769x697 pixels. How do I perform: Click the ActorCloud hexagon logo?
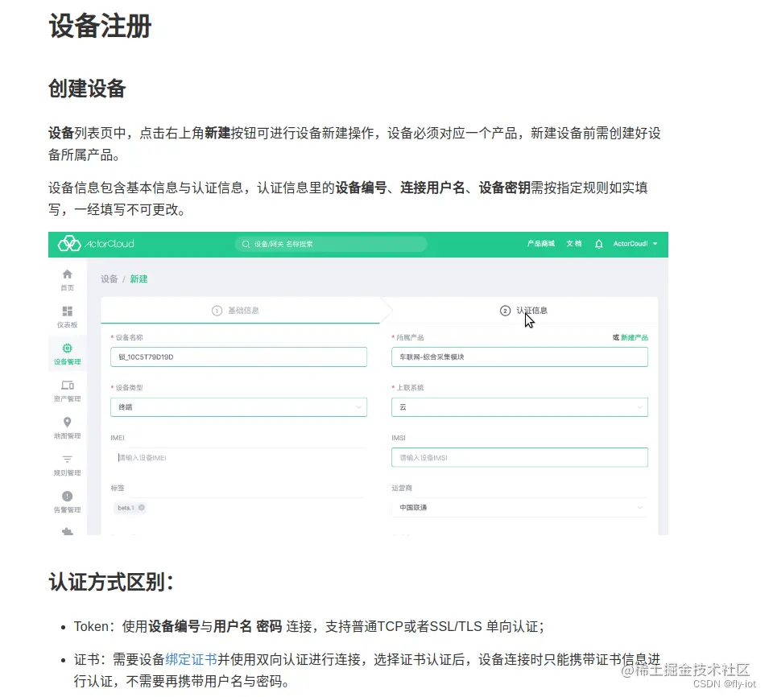(x=68, y=244)
